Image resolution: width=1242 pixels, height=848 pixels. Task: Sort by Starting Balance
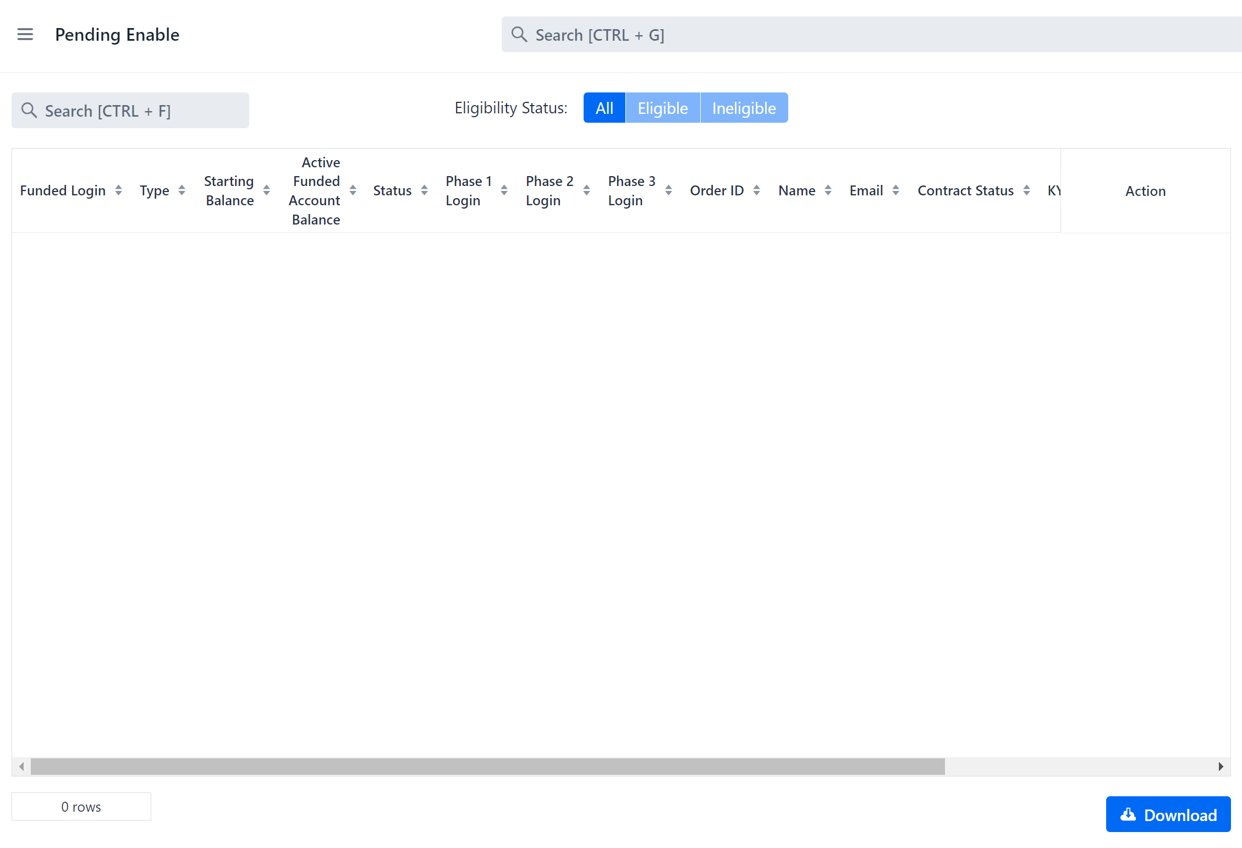tap(267, 190)
